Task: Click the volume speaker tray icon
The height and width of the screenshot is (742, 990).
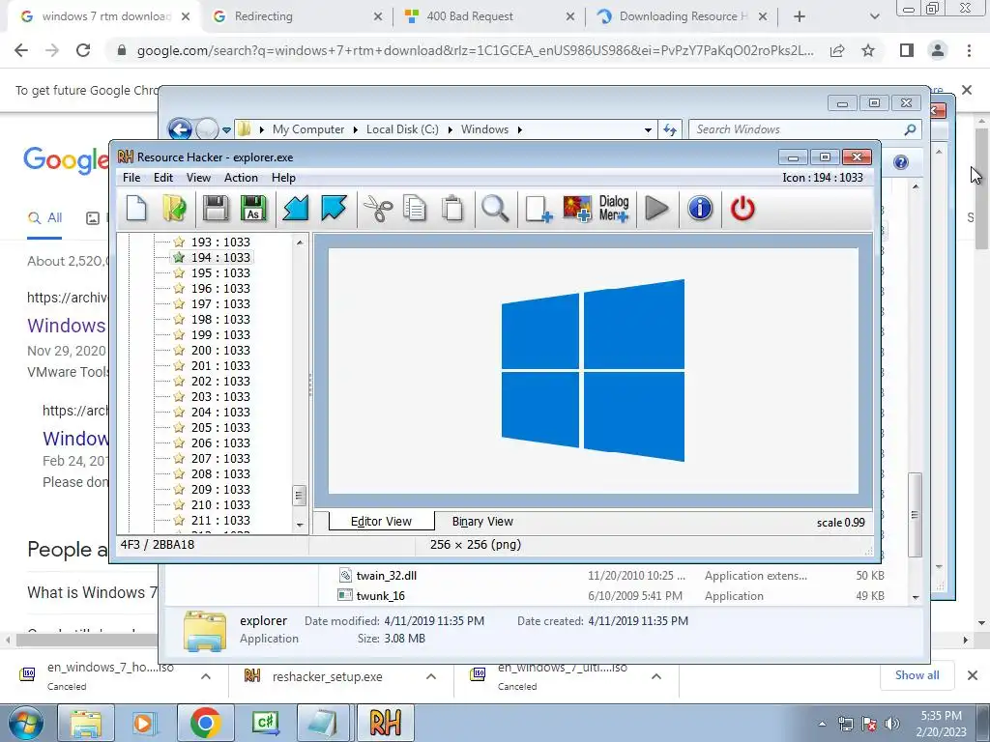Action: click(892, 724)
